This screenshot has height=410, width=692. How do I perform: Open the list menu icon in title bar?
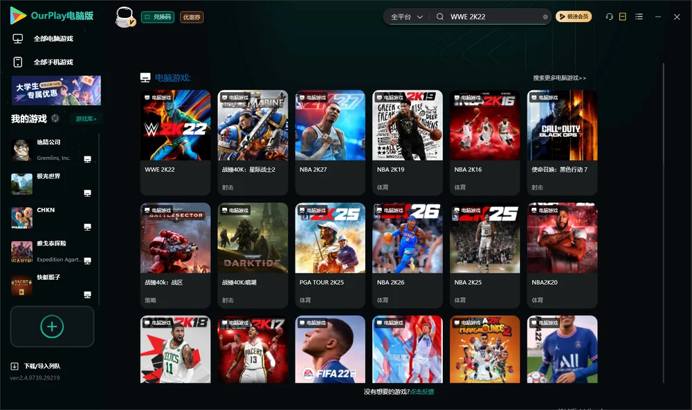point(639,17)
